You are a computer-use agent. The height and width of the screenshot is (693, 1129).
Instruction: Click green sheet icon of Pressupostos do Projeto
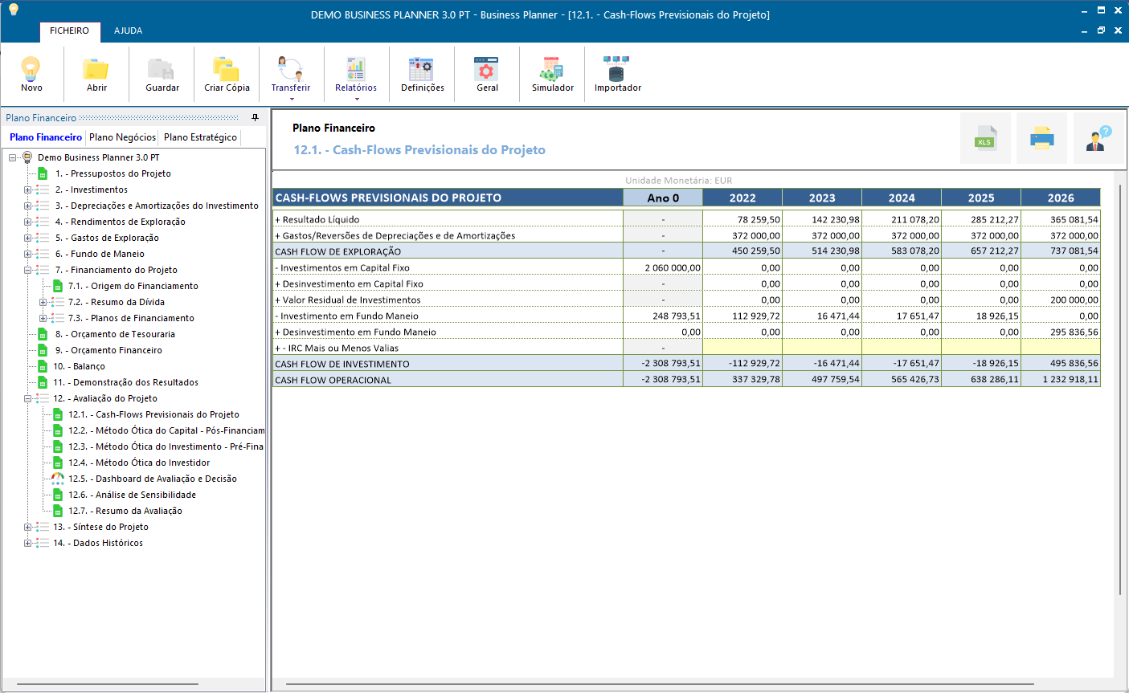point(43,173)
